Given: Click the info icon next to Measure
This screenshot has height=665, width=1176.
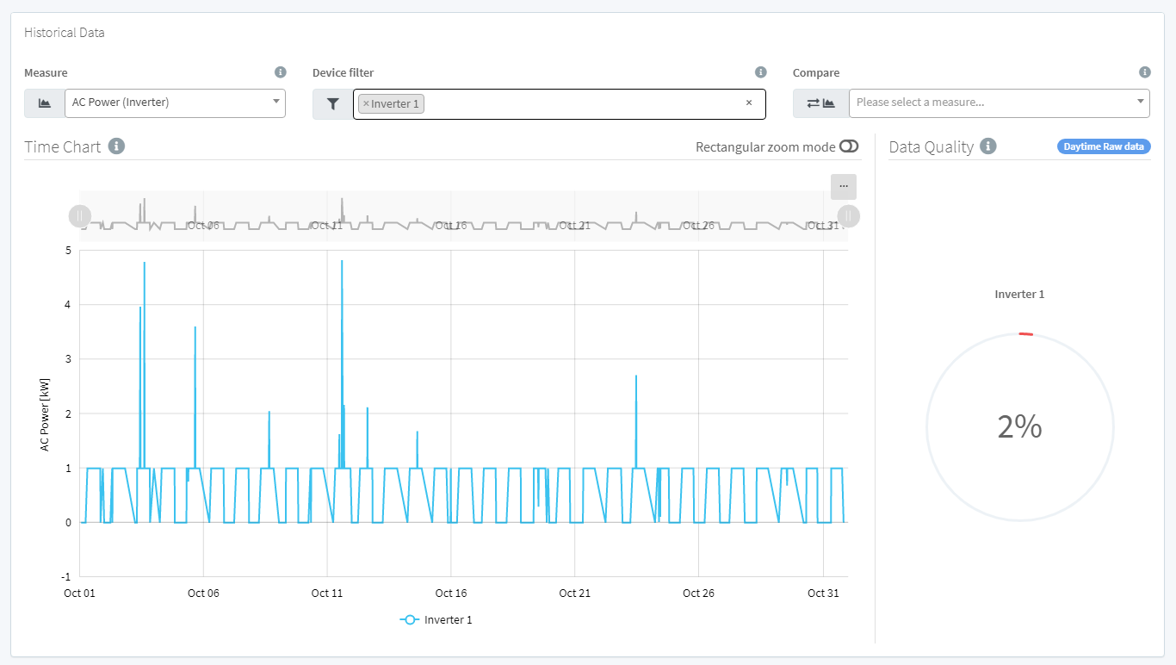Looking at the screenshot, I should (x=280, y=72).
